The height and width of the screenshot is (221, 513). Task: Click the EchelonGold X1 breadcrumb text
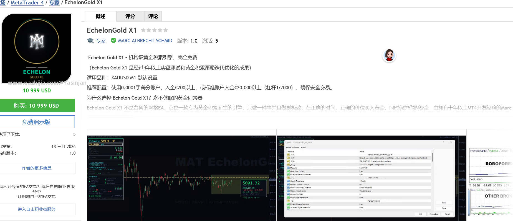coord(84,2)
